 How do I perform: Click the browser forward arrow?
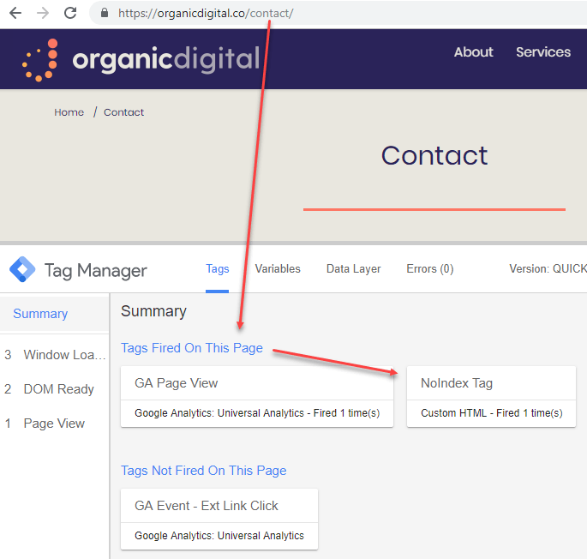[43, 13]
